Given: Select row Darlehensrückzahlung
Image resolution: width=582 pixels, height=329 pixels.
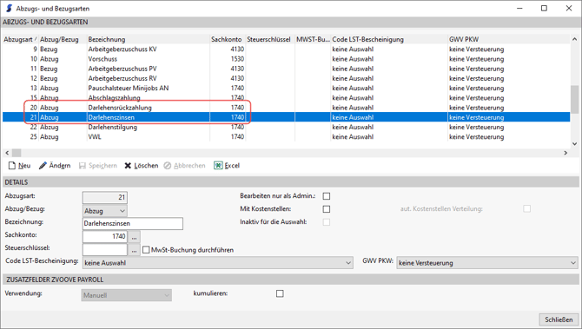Looking at the screenshot, I should point(286,108).
